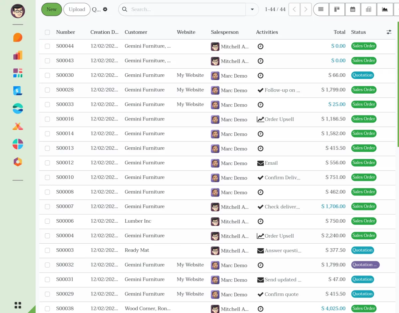Viewport: 399px width, 313px height.
Task: Switch to kanban view
Action: click(x=337, y=9)
